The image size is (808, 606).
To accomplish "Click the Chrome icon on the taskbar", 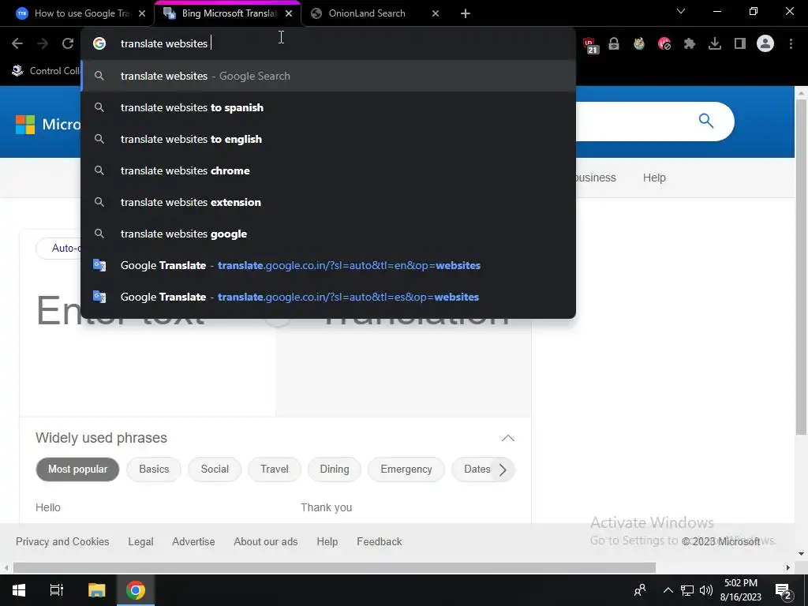I will tap(136, 590).
